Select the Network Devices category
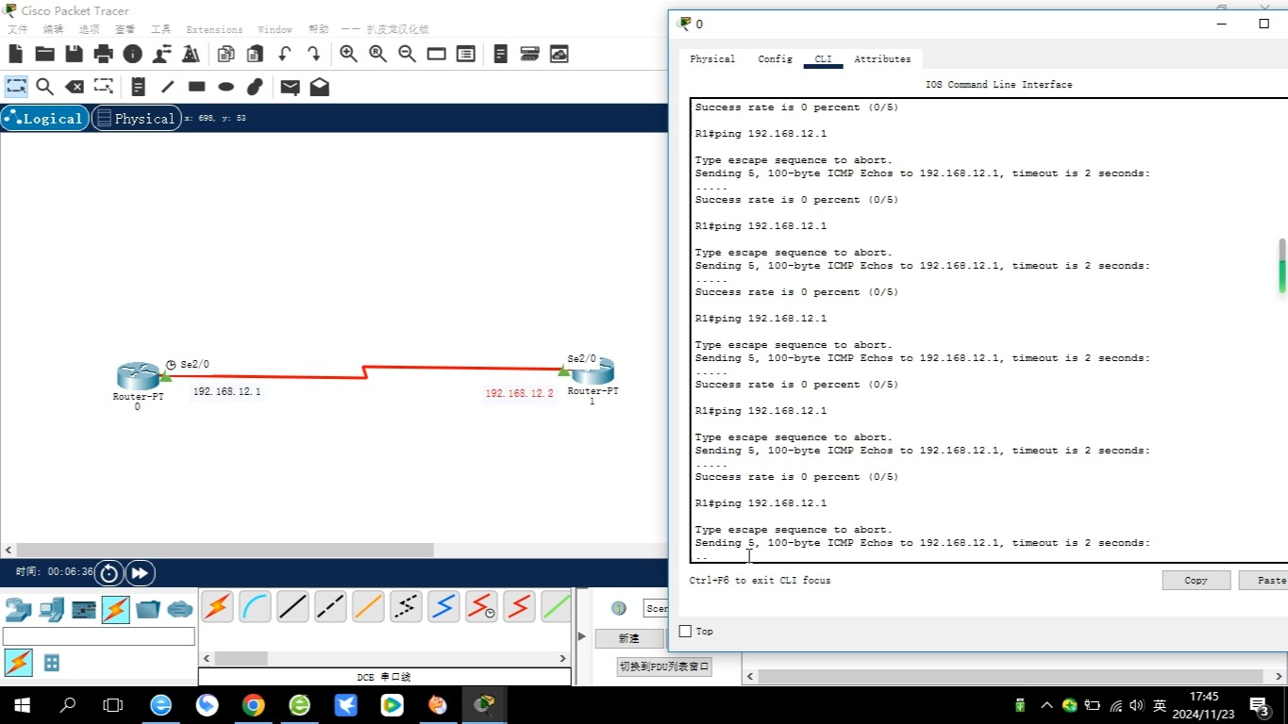The image size is (1288, 724). coord(18,610)
